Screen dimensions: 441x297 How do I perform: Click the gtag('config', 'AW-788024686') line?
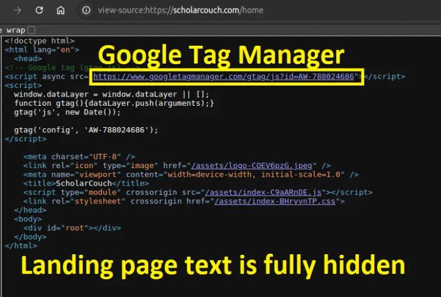(x=86, y=130)
